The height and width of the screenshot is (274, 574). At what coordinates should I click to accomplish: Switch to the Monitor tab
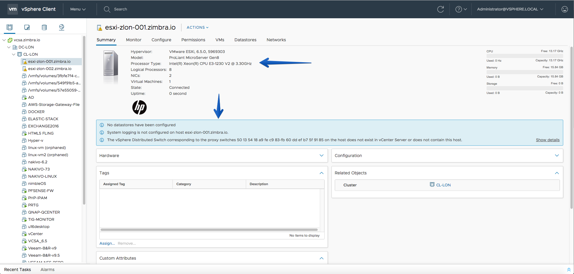coord(134,40)
